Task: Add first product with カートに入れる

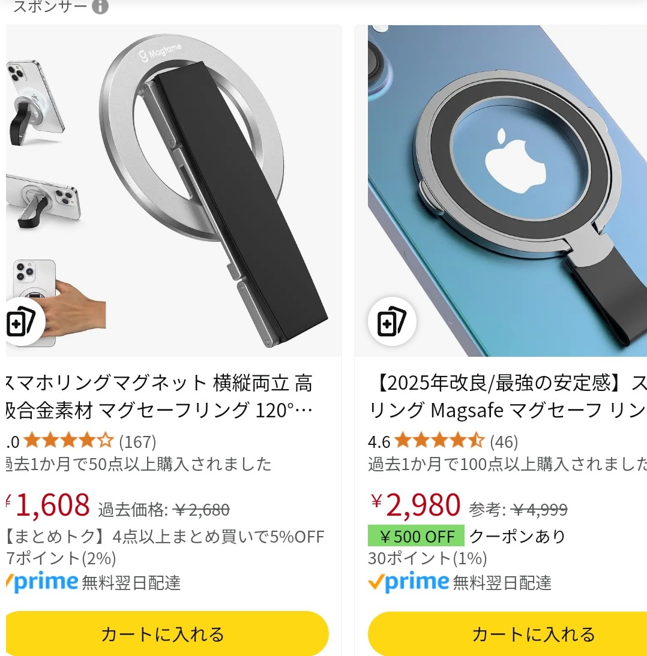Action: click(167, 634)
